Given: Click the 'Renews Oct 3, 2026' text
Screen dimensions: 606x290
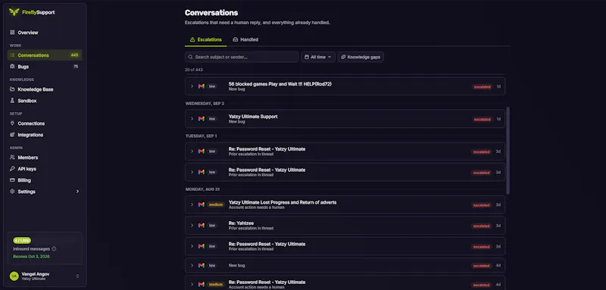Looking at the screenshot, I should (31, 257).
